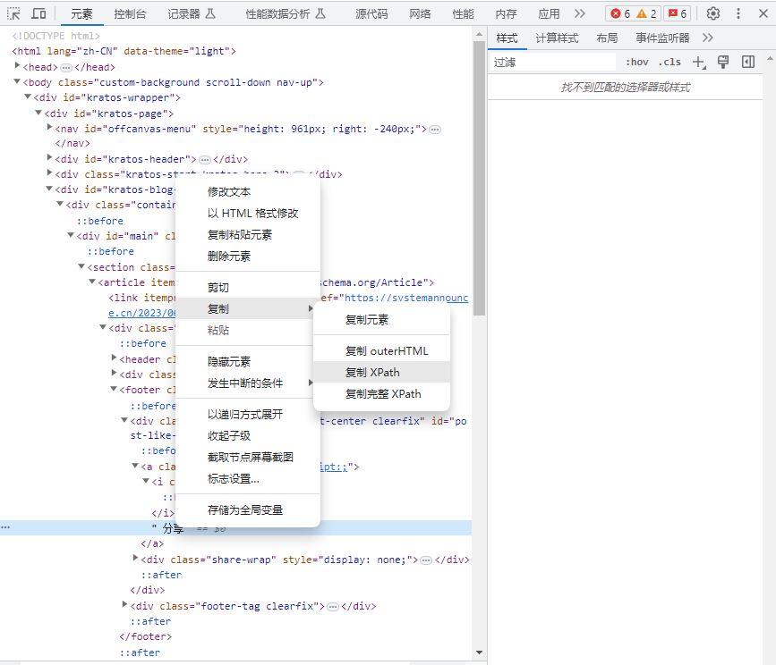This screenshot has height=665, width=776.
Task: Open the 应用 tab
Action: click(x=549, y=13)
